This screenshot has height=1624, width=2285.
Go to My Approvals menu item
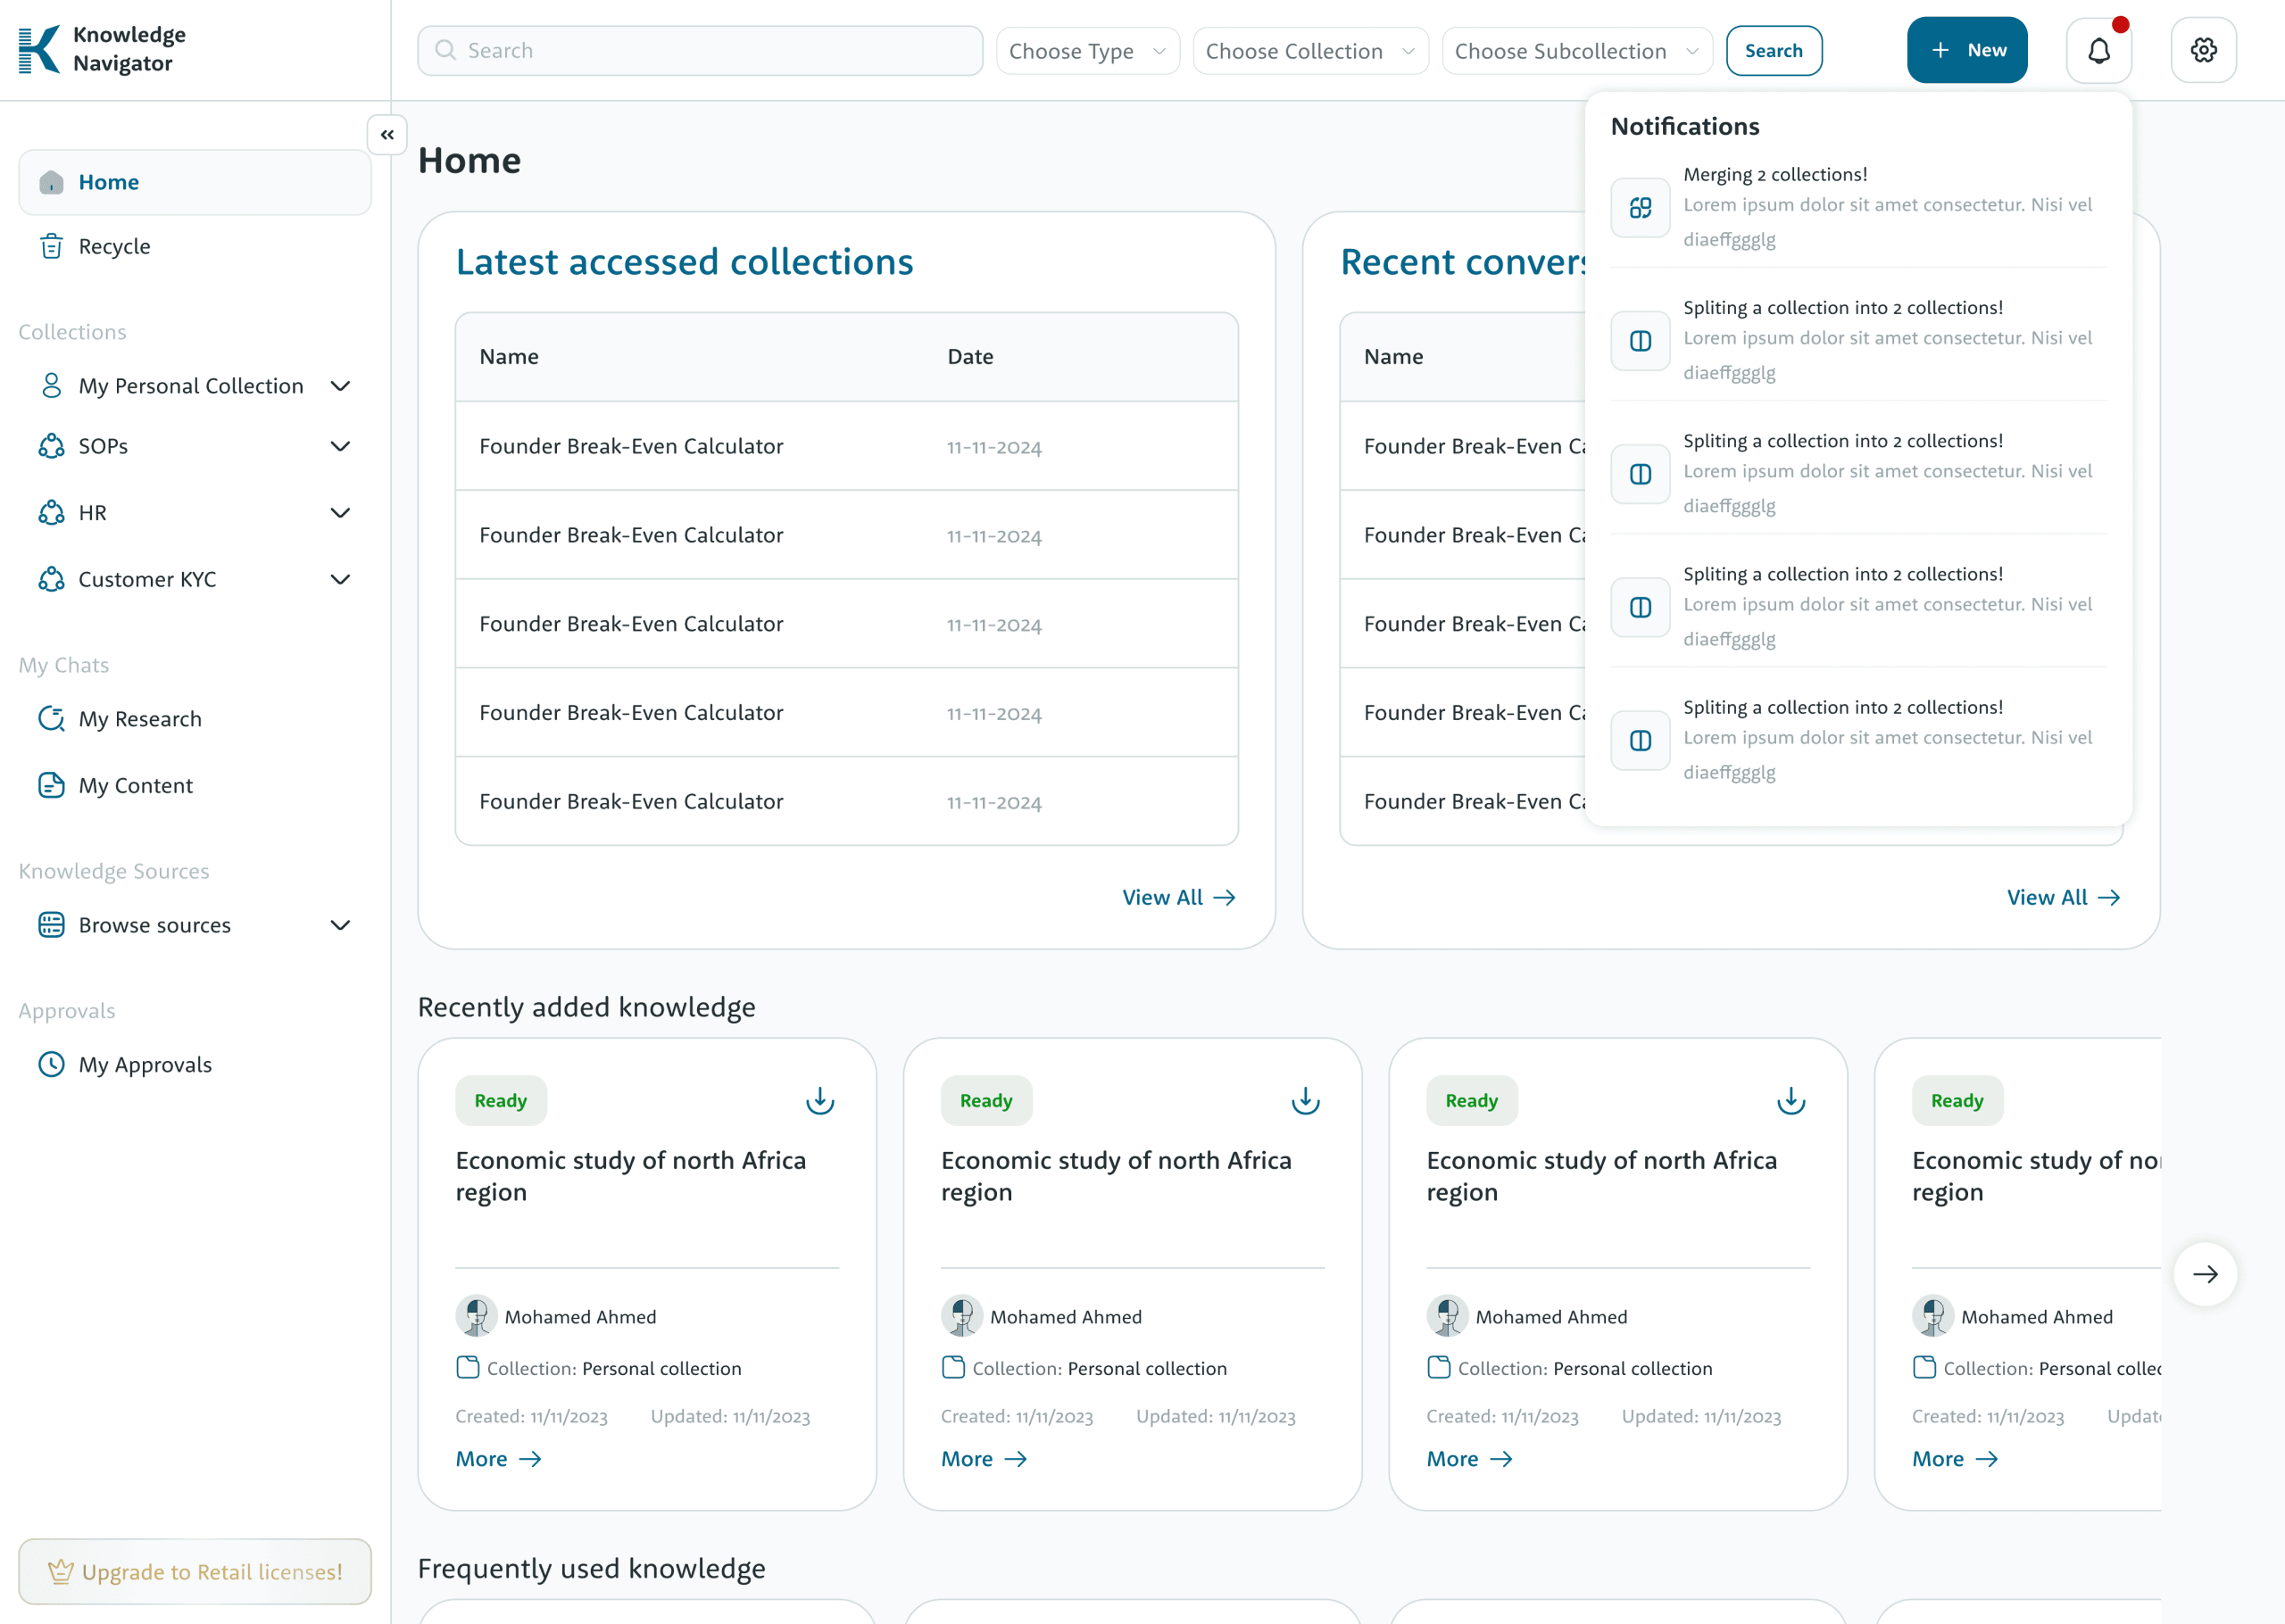[x=145, y=1064]
